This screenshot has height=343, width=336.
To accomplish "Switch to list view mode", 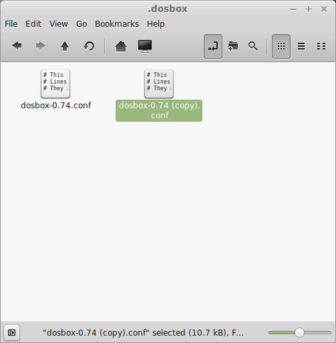I will pos(301,46).
